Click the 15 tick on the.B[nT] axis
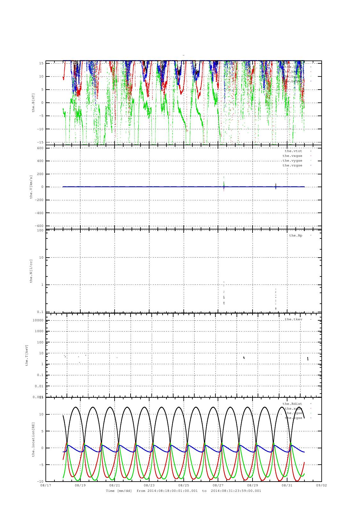This screenshot has width=362, height=512. (x=41, y=63)
